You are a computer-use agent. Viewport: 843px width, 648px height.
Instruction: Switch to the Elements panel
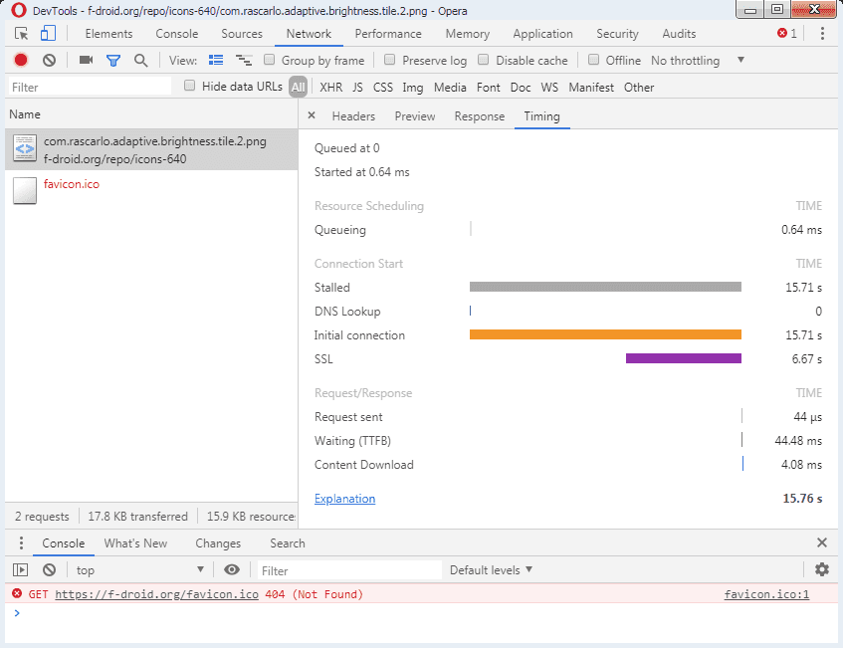pyautogui.click(x=108, y=33)
